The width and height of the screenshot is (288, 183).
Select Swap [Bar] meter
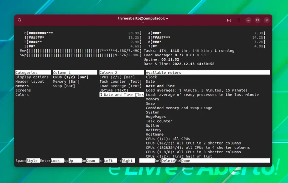[x=64, y=86]
